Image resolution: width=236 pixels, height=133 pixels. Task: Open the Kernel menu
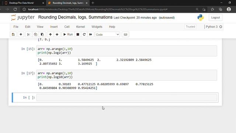pyautogui.click(x=80, y=27)
